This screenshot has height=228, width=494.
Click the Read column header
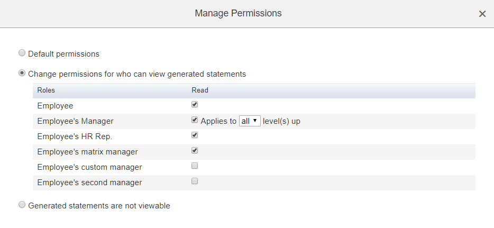(x=200, y=90)
